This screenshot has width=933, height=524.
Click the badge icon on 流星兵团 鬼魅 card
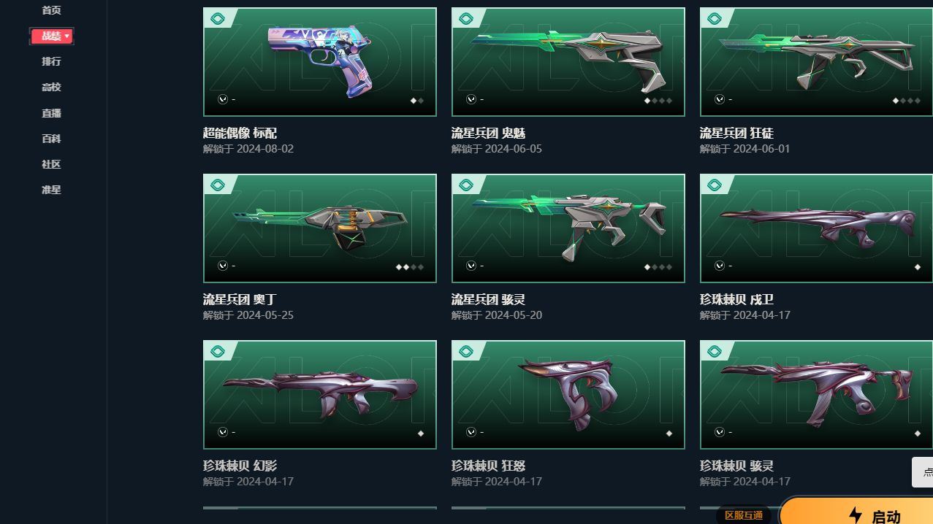coord(465,19)
